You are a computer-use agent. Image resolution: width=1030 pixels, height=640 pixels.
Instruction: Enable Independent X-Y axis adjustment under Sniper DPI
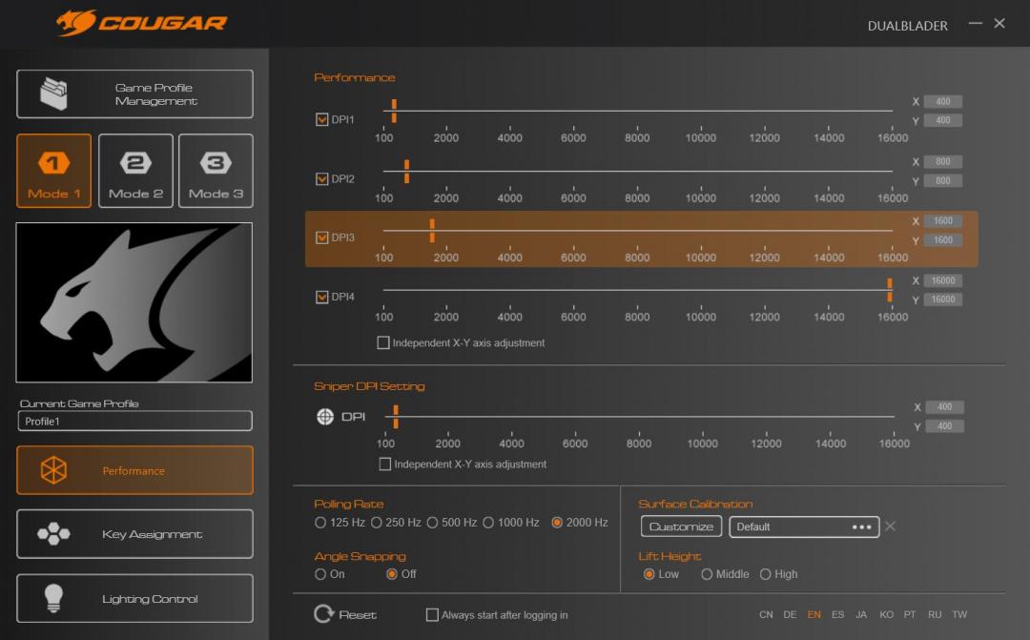coord(385,464)
